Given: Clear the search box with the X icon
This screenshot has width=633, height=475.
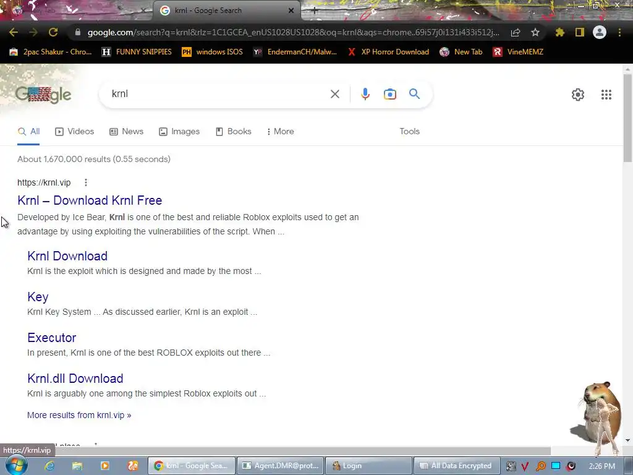Looking at the screenshot, I should (334, 94).
